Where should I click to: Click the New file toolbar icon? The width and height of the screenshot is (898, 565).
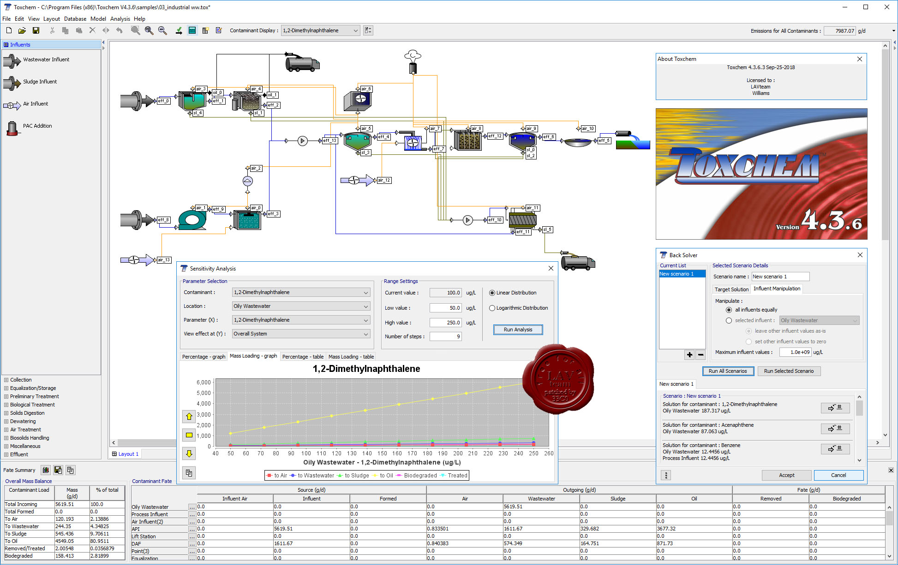click(9, 30)
